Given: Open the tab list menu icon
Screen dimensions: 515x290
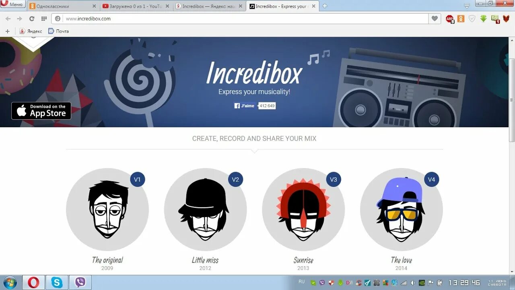Looking at the screenshot, I should (467, 6).
